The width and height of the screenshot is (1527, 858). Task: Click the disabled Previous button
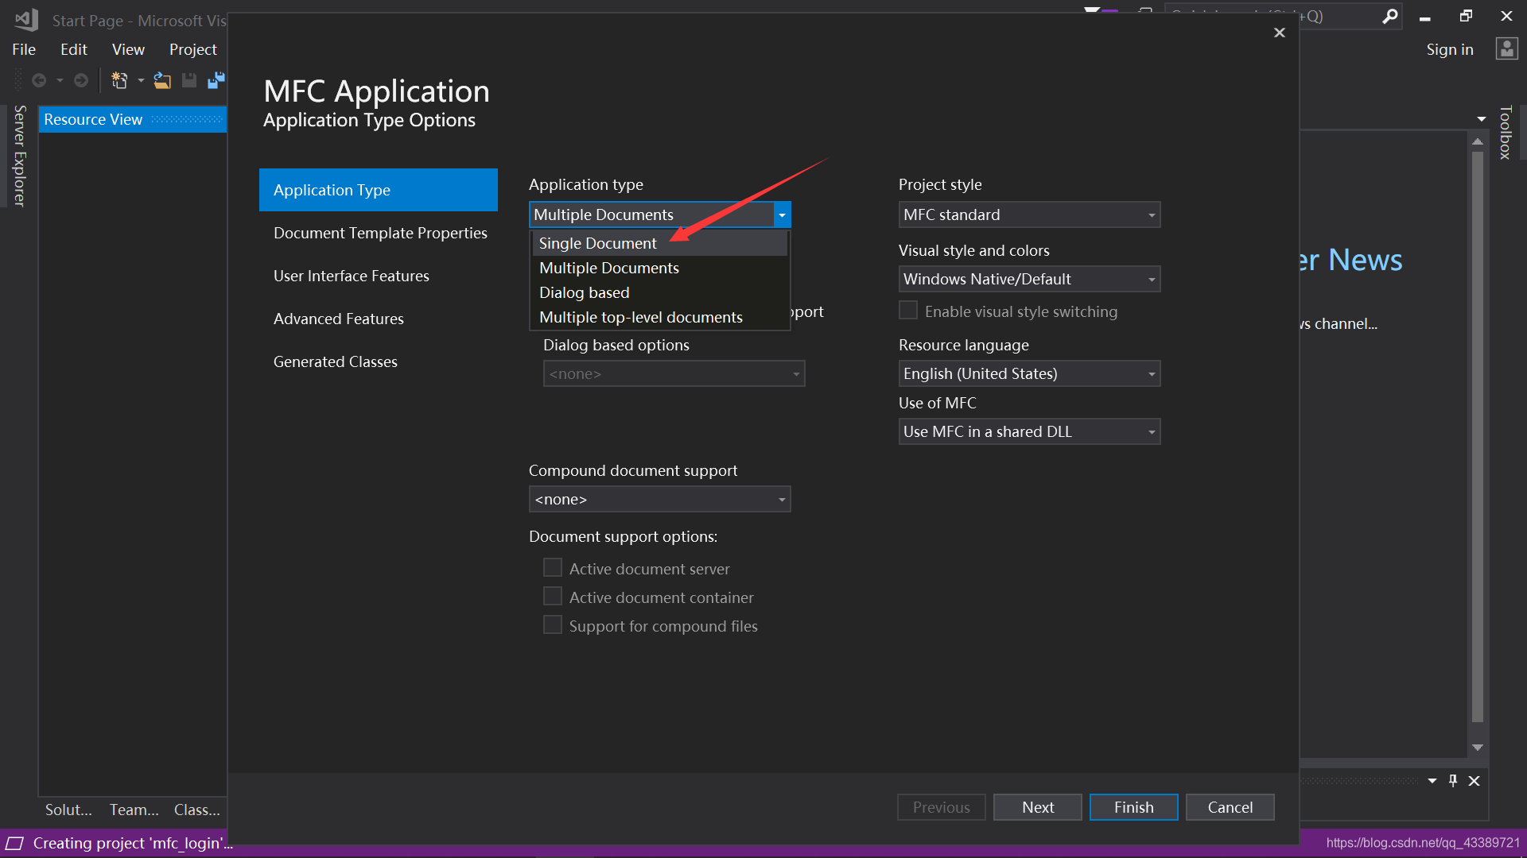[x=941, y=807]
